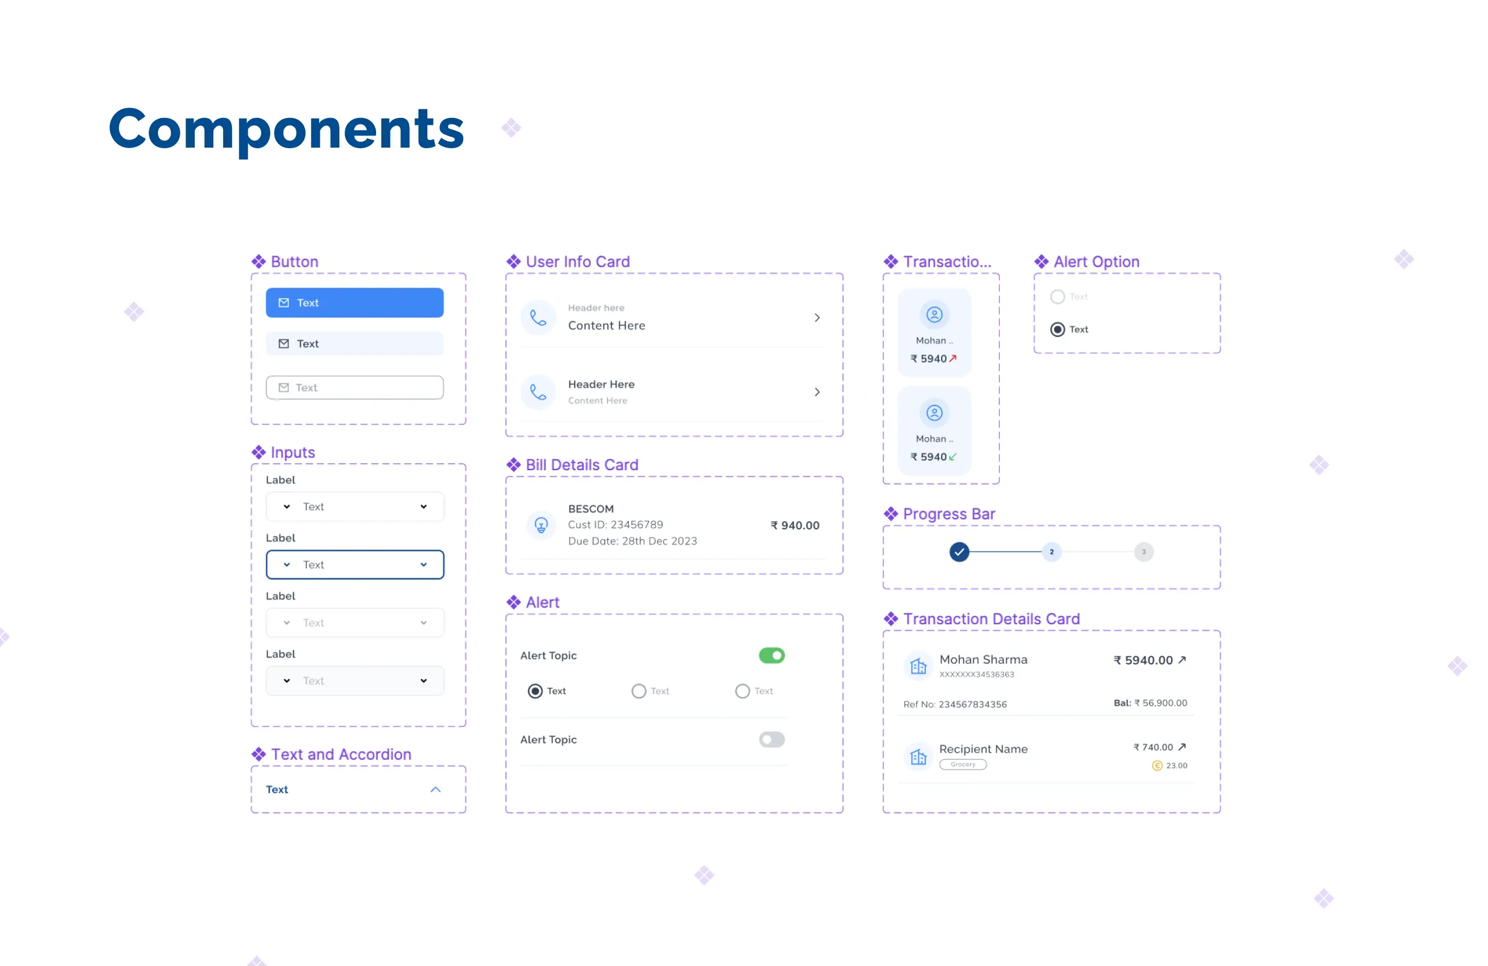Select the lightbulb icon on the Bill Details Card

(541, 525)
